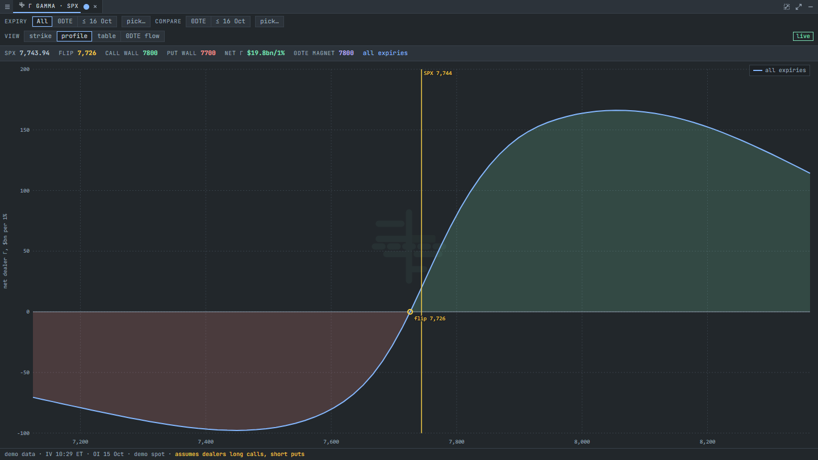Click the 8,000 tick on the x-axis
Image resolution: width=818 pixels, height=460 pixels.
582,442
